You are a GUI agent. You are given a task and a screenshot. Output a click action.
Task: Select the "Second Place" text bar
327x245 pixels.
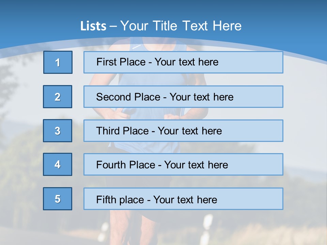pos(183,97)
